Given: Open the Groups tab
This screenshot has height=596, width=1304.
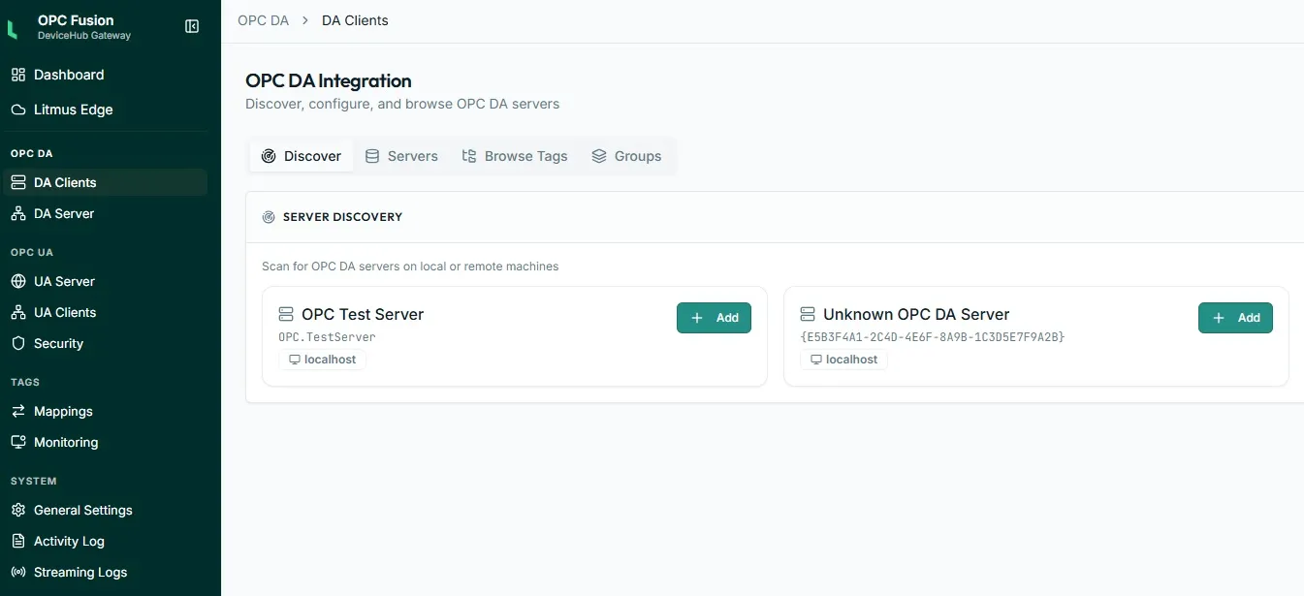Looking at the screenshot, I should point(626,156).
